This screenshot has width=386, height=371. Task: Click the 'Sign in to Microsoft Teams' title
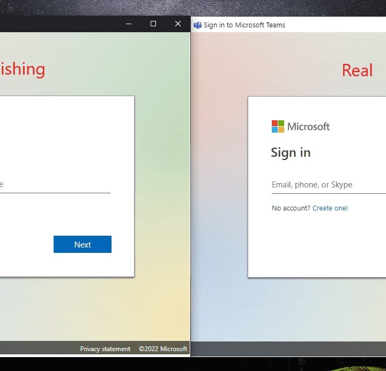[x=244, y=25]
